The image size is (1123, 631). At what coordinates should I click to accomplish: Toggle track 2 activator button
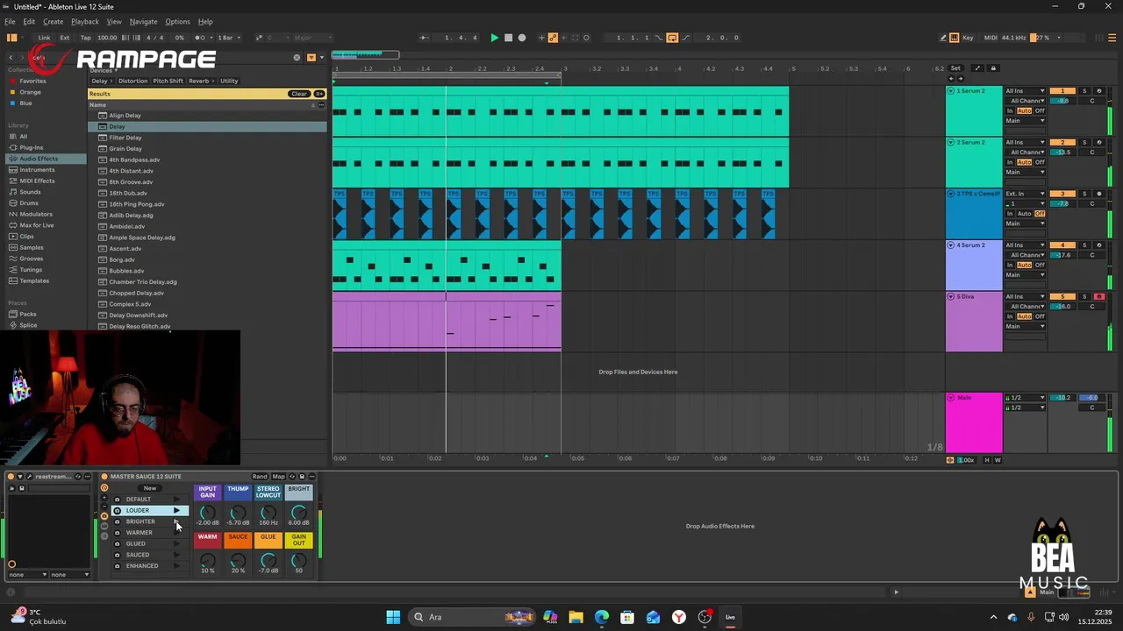click(x=1062, y=142)
